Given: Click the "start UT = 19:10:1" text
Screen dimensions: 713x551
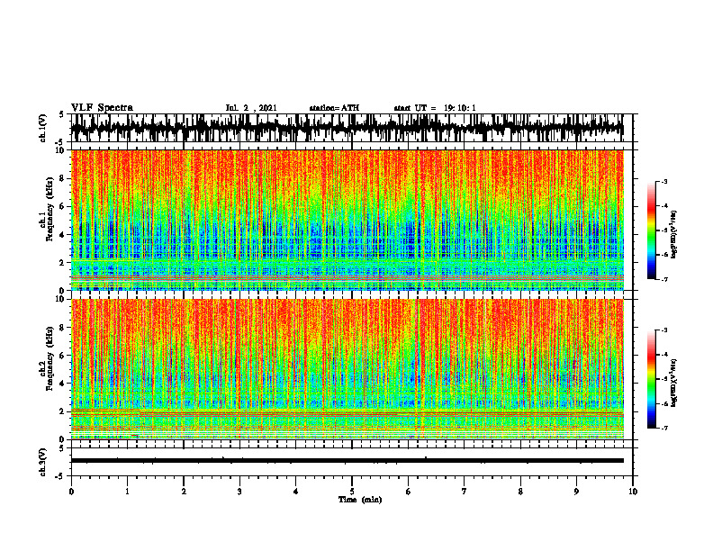Looking at the screenshot, I should [435, 108].
